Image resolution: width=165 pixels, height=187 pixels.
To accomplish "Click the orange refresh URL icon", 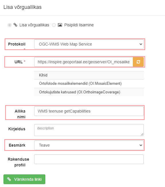I will [x=138, y=62].
